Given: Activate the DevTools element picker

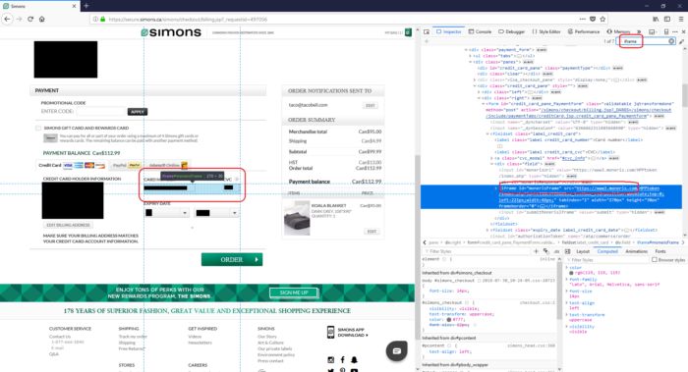Looking at the screenshot, I should (x=426, y=31).
